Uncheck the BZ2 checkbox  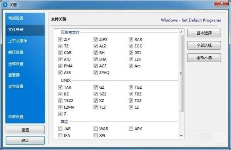[x=95, y=94]
